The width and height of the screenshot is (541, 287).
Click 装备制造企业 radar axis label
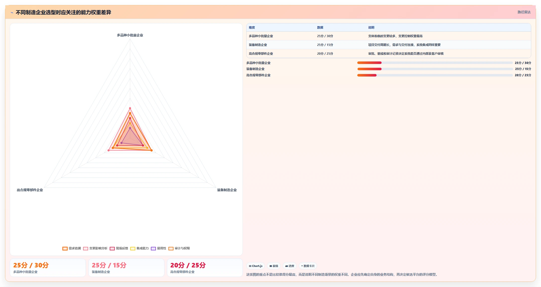(x=227, y=190)
